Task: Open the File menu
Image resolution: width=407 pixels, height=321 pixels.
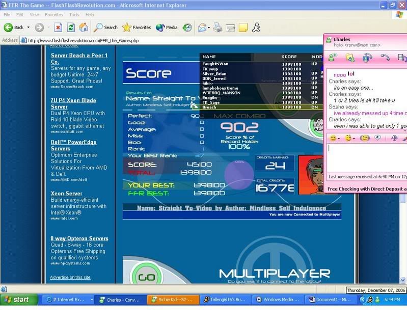Action: (7, 15)
